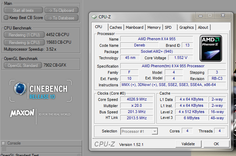Click the Specification field text
The width and height of the screenshot is (236, 156).
173,66
